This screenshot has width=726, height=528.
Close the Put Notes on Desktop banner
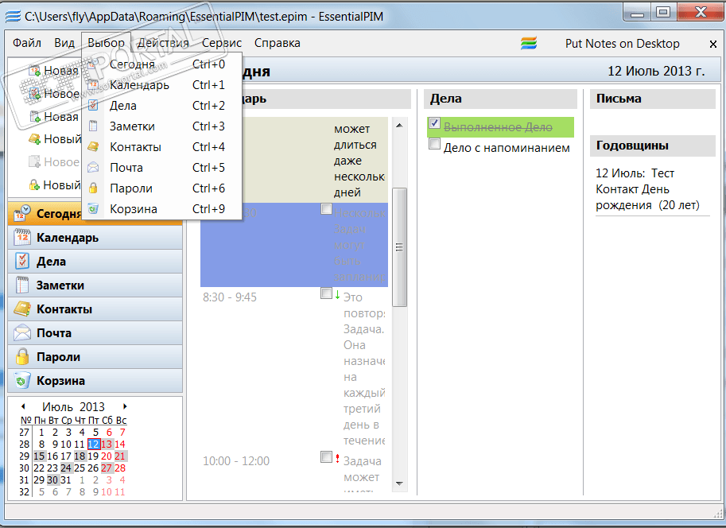713,44
